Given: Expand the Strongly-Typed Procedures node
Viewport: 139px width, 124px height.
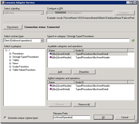Looking at the screenshot, I should coord(10,57).
